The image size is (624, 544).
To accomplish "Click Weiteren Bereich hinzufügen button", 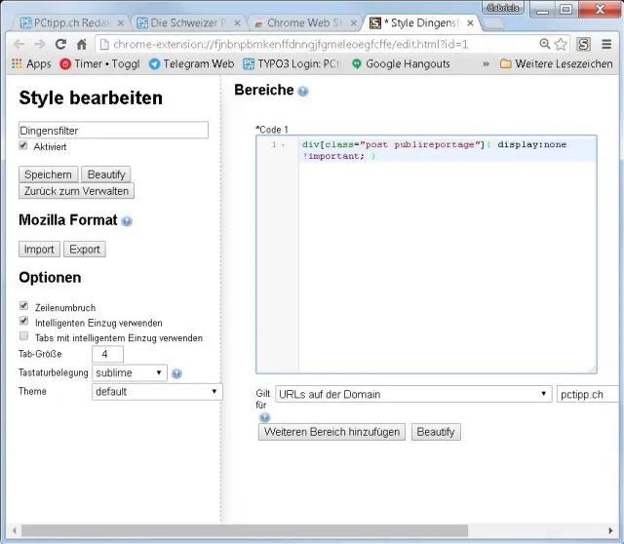I will [331, 432].
